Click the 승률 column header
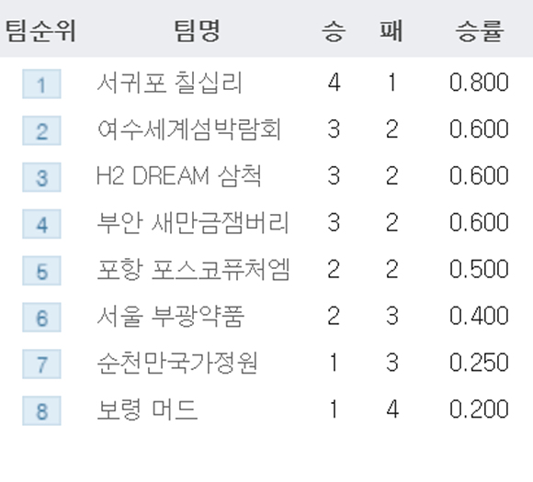The image size is (533, 482). click(x=480, y=31)
